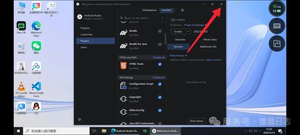Viewport: 300px width, 135px height.
Task: Click the Android Studio logo in sidebar
Action: [x=80, y=17]
